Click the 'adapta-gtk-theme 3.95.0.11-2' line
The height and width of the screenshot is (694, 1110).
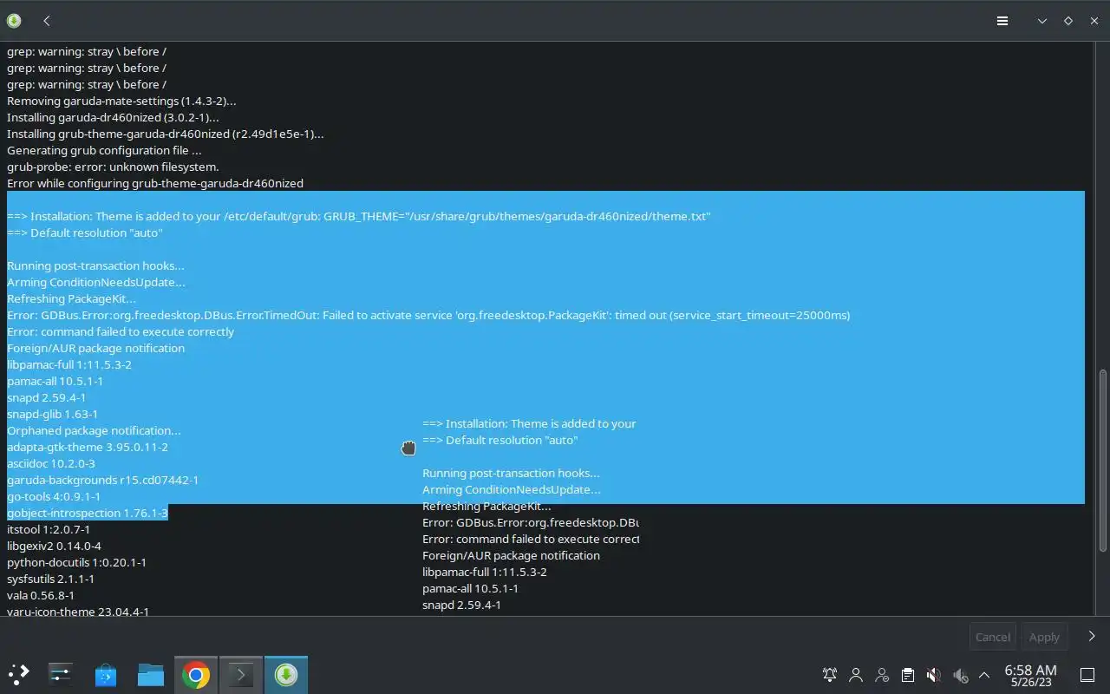point(88,447)
